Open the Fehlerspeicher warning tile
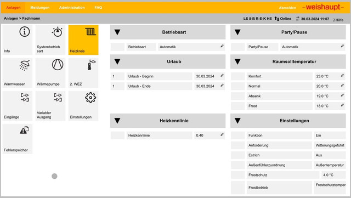The image size is (351, 198). click(x=18, y=139)
